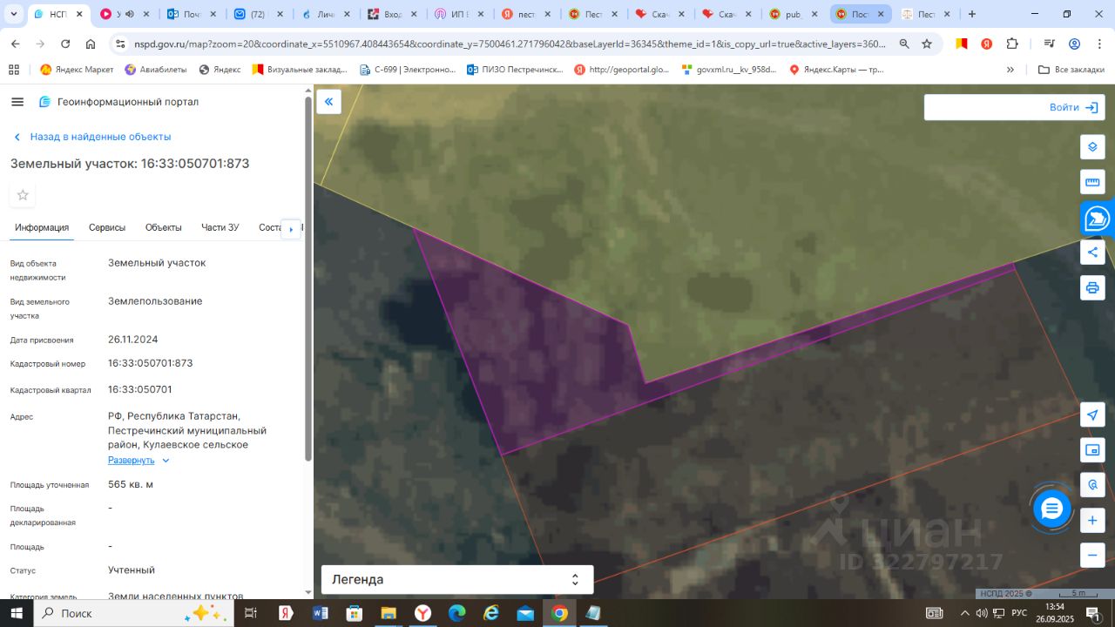Expand the full address with Развернуть
1115x627 pixels.
pyautogui.click(x=139, y=460)
